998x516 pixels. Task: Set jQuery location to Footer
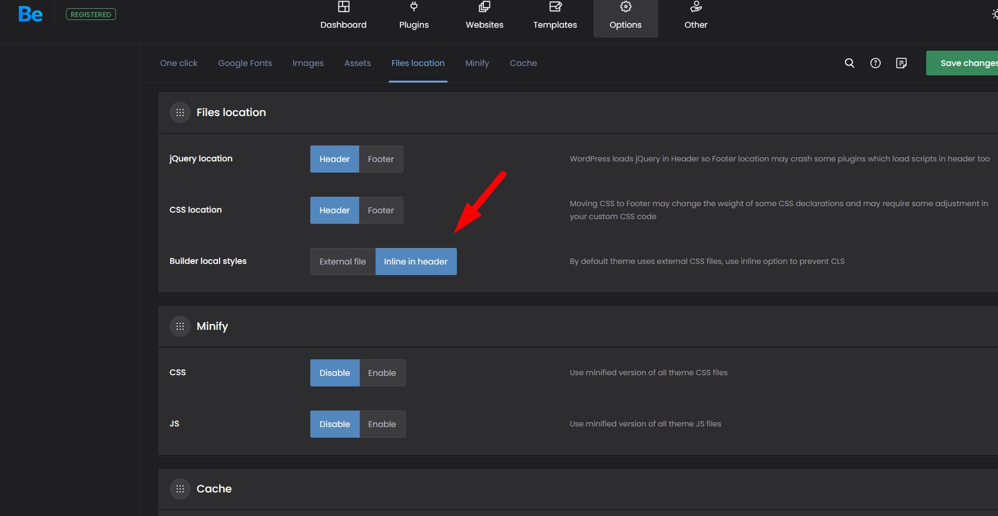[381, 159]
